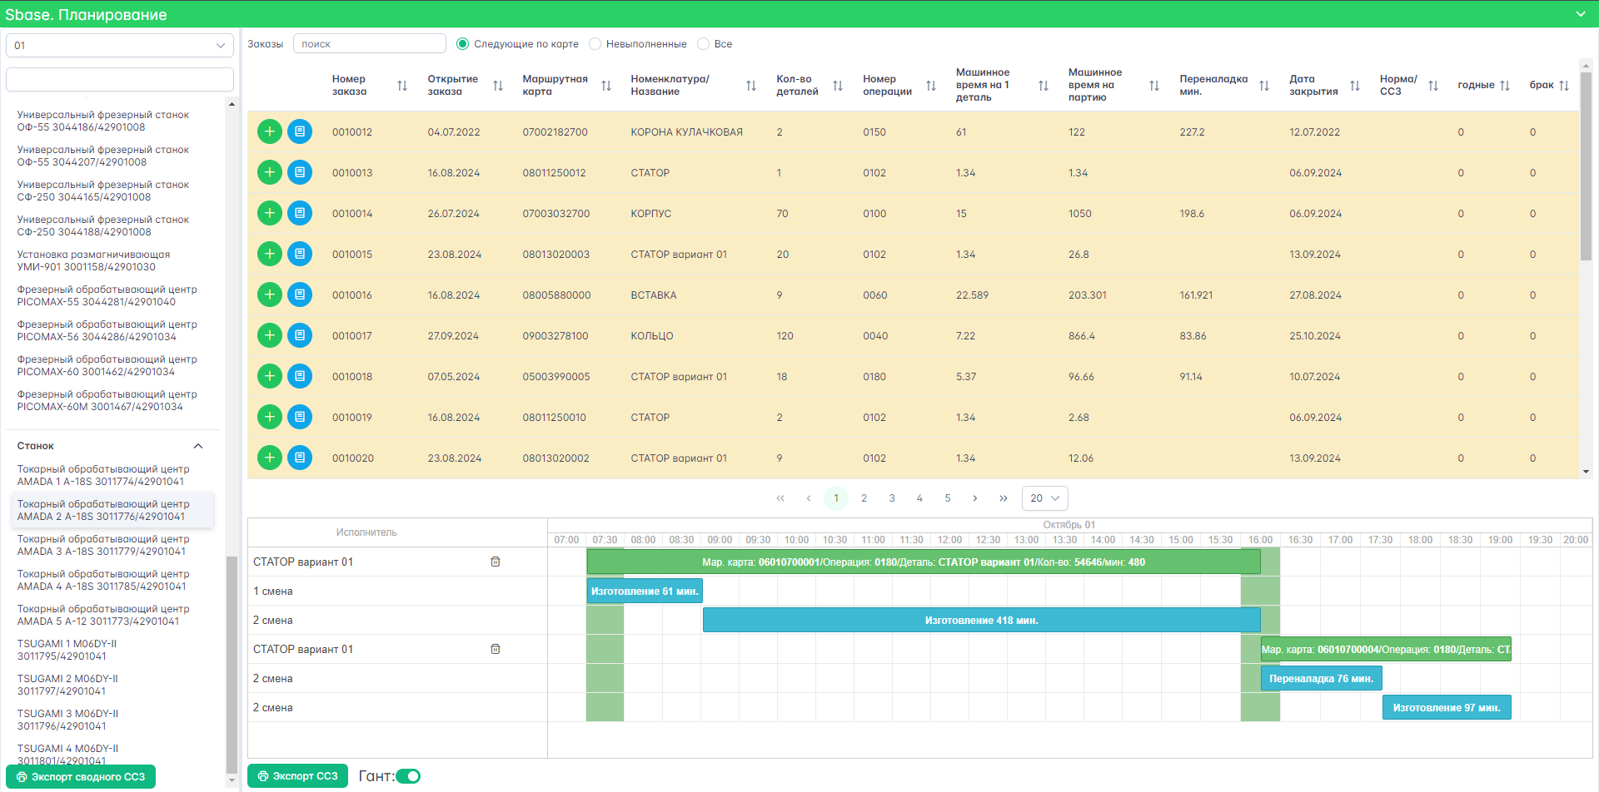1599x792 pixels.
Task: Click the Заказы search field
Action: tap(370, 44)
